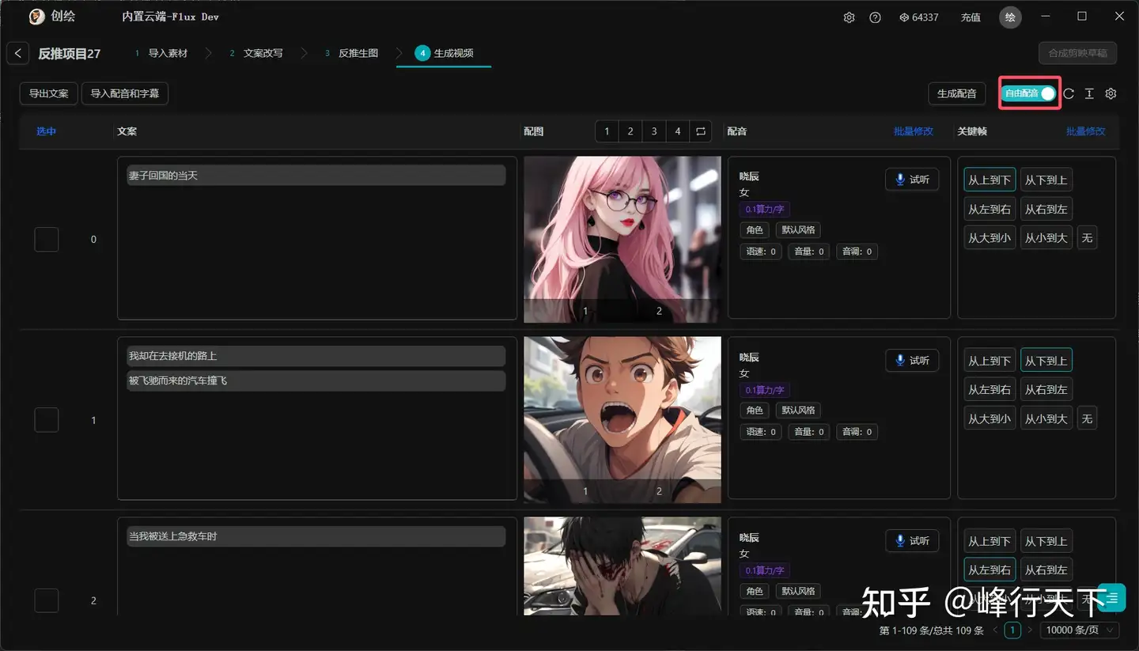The image size is (1139, 651).
Task: Play 试听 preview for row 2
Action: click(912, 541)
